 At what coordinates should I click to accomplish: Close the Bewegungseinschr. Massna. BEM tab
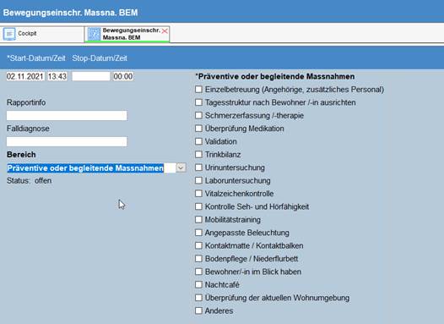(165, 31)
